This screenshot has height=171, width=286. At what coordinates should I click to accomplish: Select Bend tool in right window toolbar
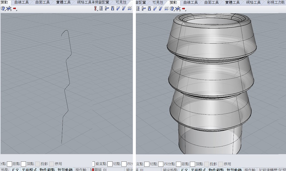144,9
